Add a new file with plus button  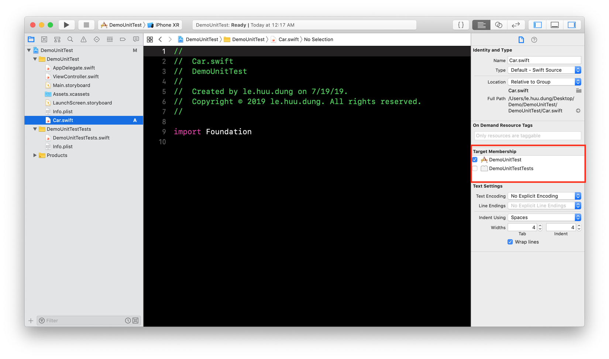coord(31,321)
